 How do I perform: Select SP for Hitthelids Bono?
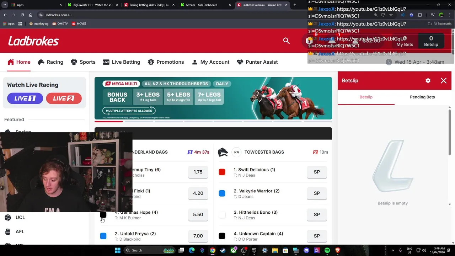[x=317, y=215]
